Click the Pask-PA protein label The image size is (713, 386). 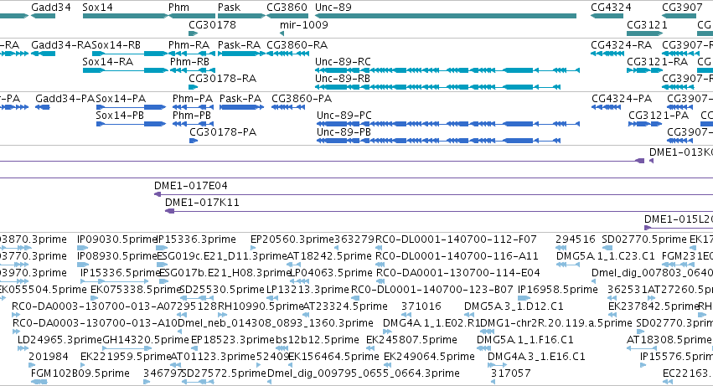click(240, 98)
